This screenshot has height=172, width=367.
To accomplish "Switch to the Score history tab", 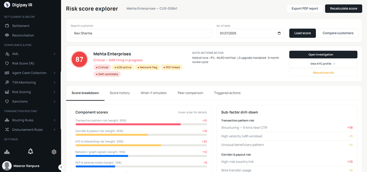I will [119, 93].
